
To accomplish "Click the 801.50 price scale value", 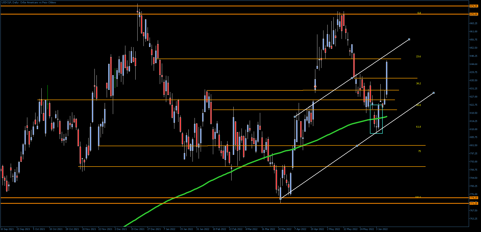I will click(x=474, y=145).
